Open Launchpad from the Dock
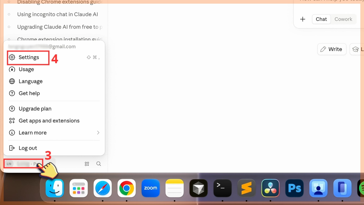The width and height of the screenshot is (364, 205). [x=79, y=188]
